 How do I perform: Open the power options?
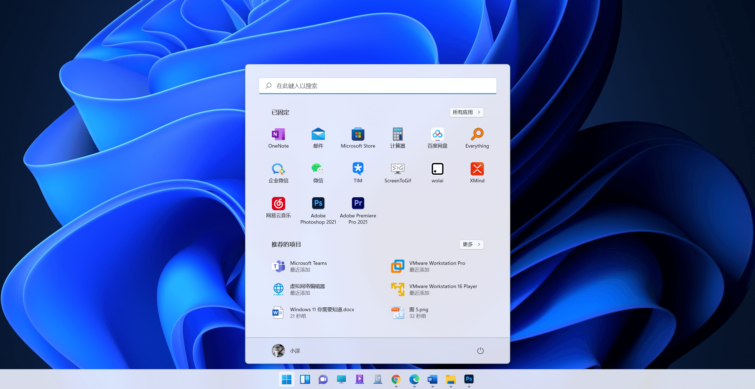[480, 350]
